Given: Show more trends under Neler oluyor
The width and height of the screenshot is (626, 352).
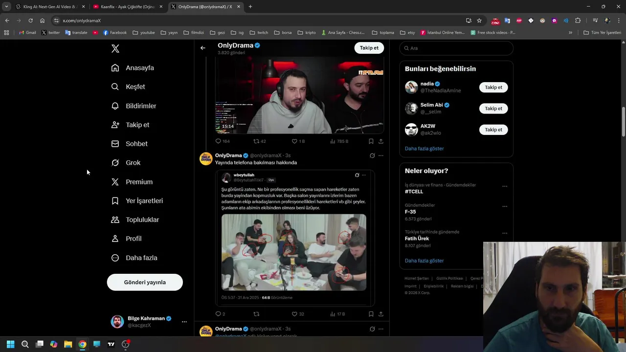Looking at the screenshot, I should coord(424,261).
